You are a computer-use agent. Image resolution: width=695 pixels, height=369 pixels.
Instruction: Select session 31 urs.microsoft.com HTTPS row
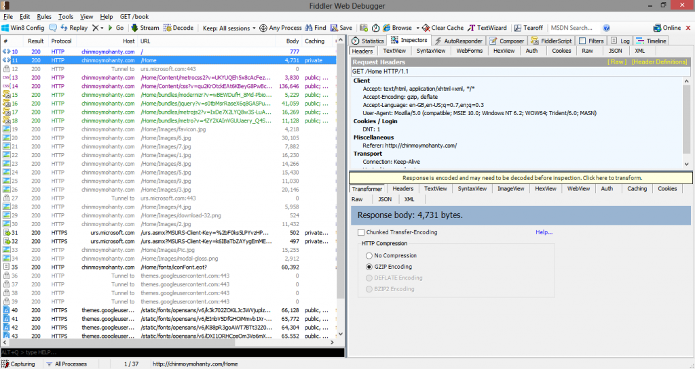[168, 233]
